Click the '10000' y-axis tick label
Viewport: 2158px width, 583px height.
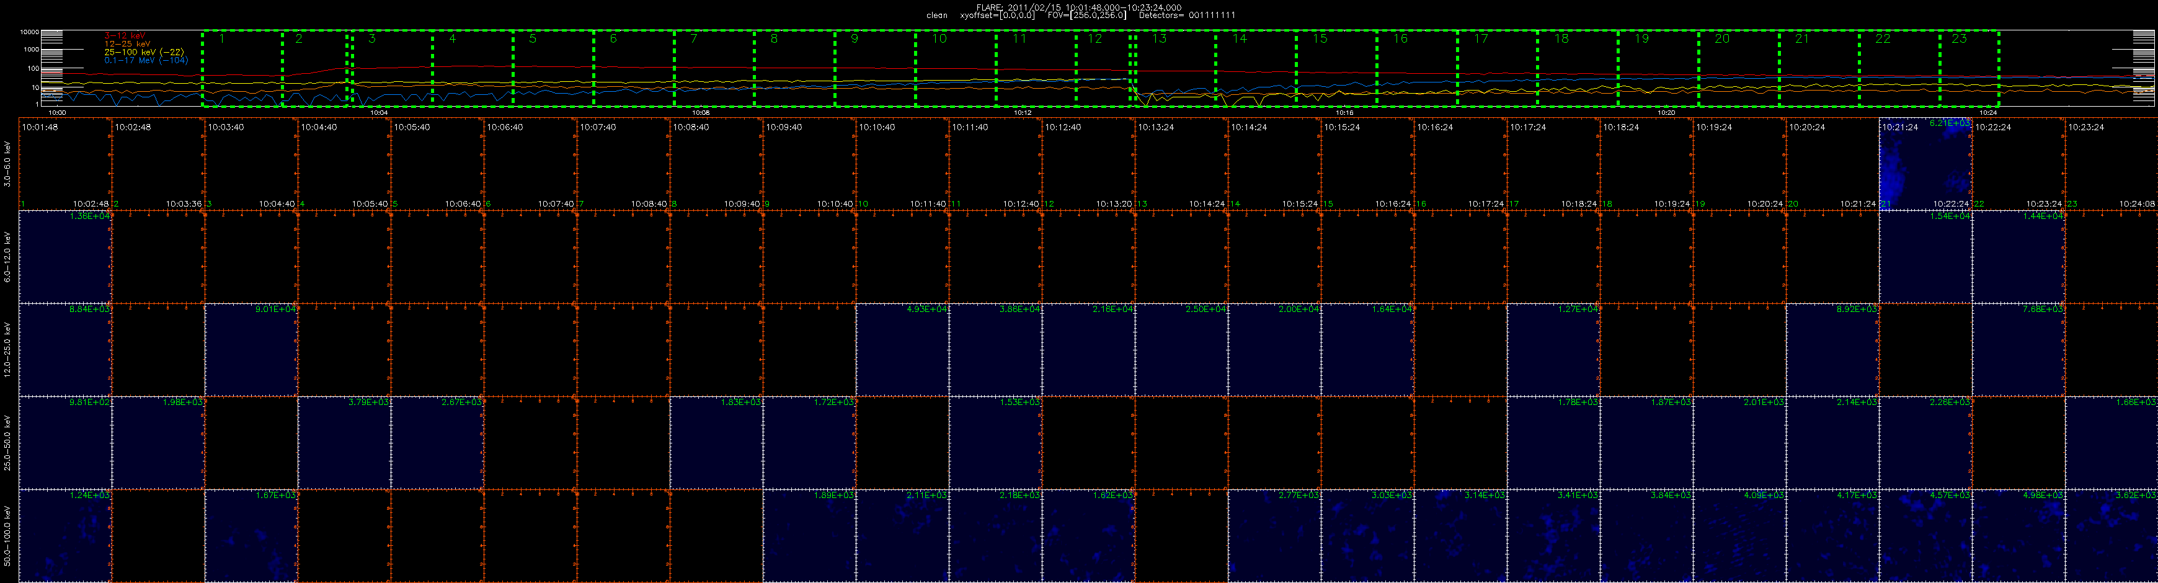coord(29,32)
